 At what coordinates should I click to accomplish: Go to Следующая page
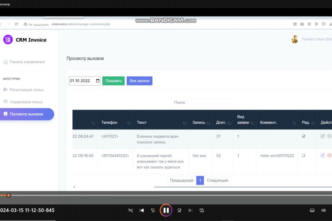[218, 180]
